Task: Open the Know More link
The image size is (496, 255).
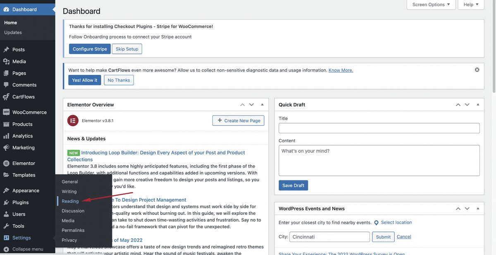Action: (x=341, y=70)
